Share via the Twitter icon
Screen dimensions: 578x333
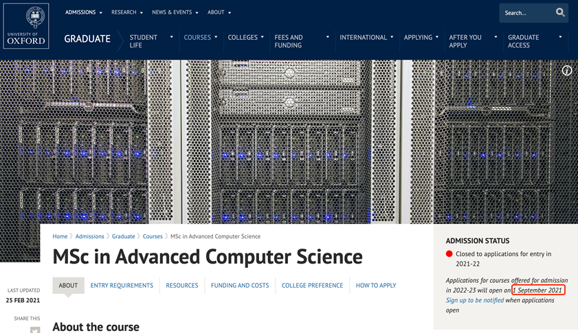click(35, 330)
